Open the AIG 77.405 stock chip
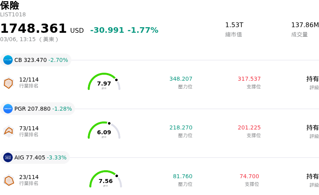Viewport: 319px width, 195px height. point(36,157)
